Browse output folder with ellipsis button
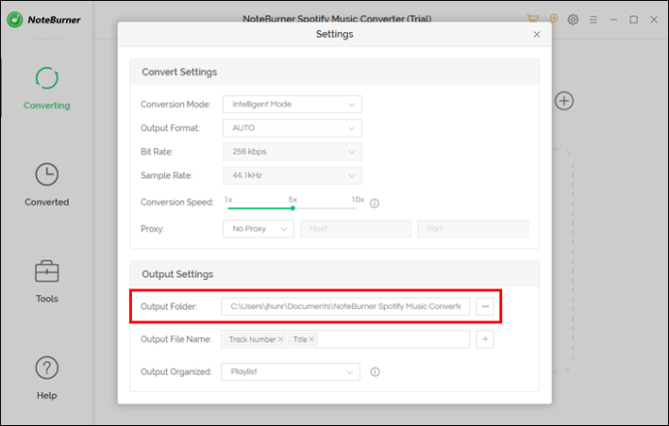 pyautogui.click(x=485, y=306)
